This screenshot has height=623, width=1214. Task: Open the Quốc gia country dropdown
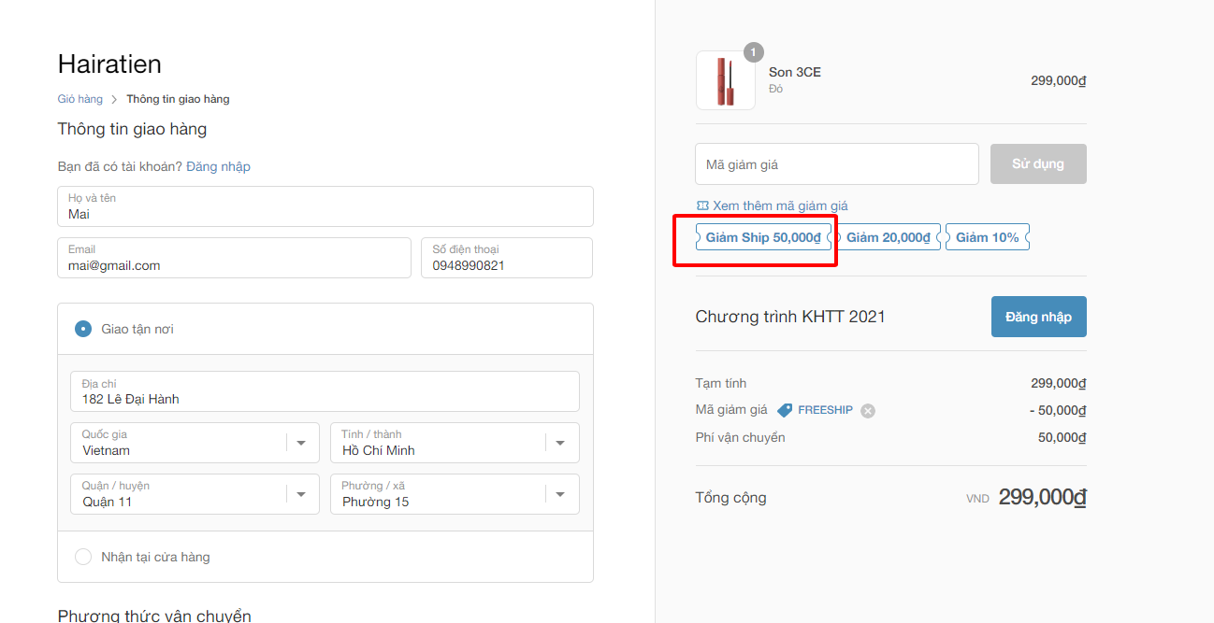(x=301, y=443)
